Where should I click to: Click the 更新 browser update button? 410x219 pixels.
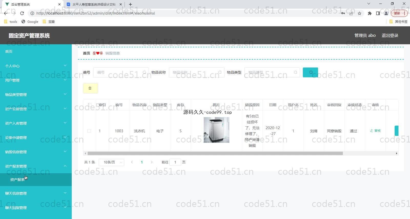coord(399,13)
